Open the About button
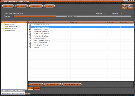135x96 pixels. [x=50, y=6]
